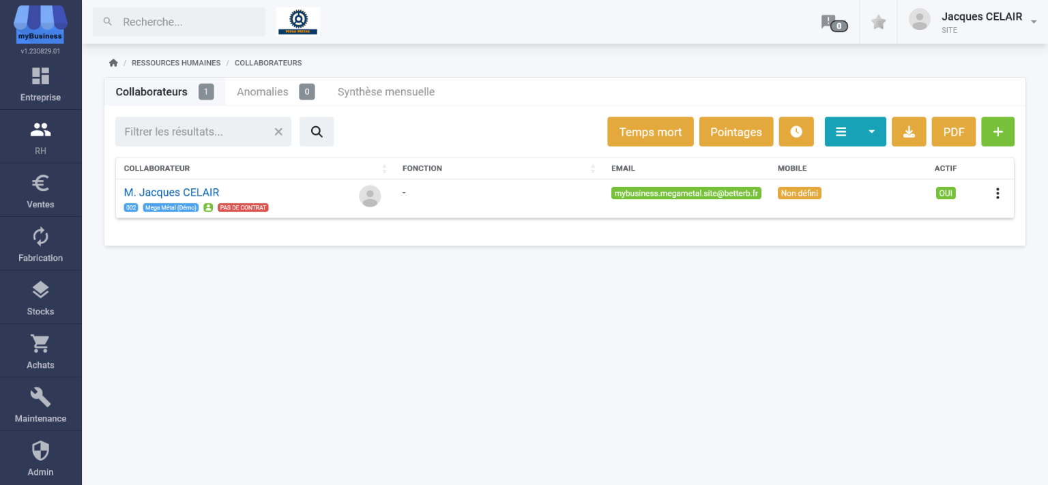Click the orange download button

(x=909, y=132)
